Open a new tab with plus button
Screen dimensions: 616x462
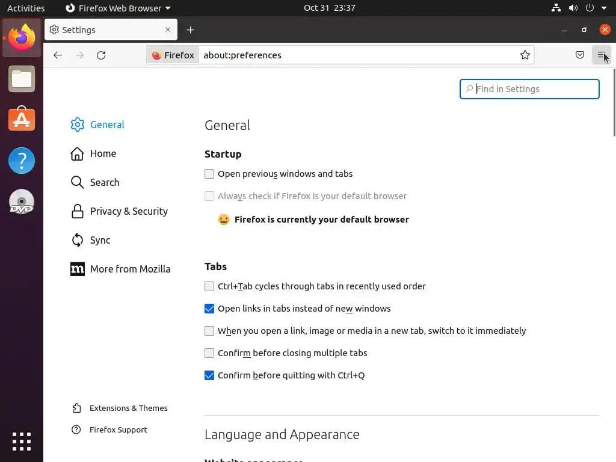click(191, 30)
